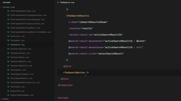Click the isSearchResultsShown value
This screenshot has height=101, width=181.
pos(93,22)
